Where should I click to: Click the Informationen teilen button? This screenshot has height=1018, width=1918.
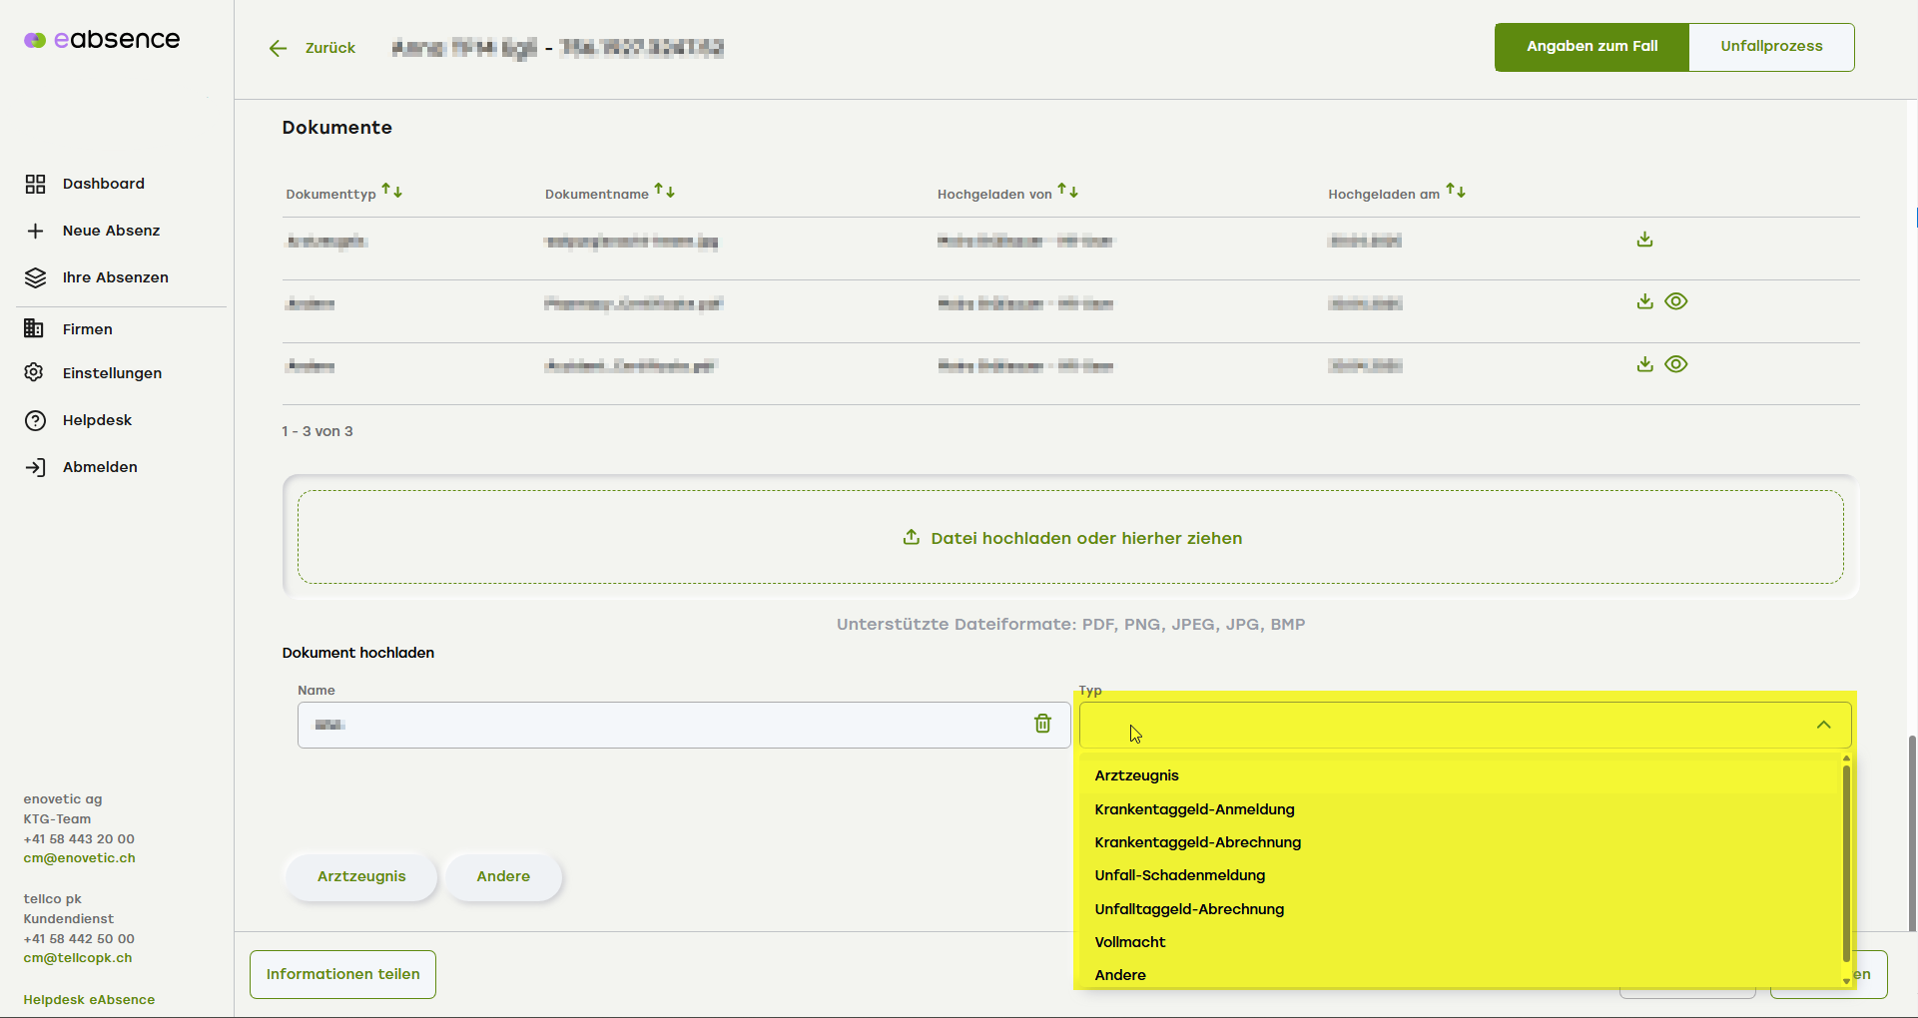342,974
